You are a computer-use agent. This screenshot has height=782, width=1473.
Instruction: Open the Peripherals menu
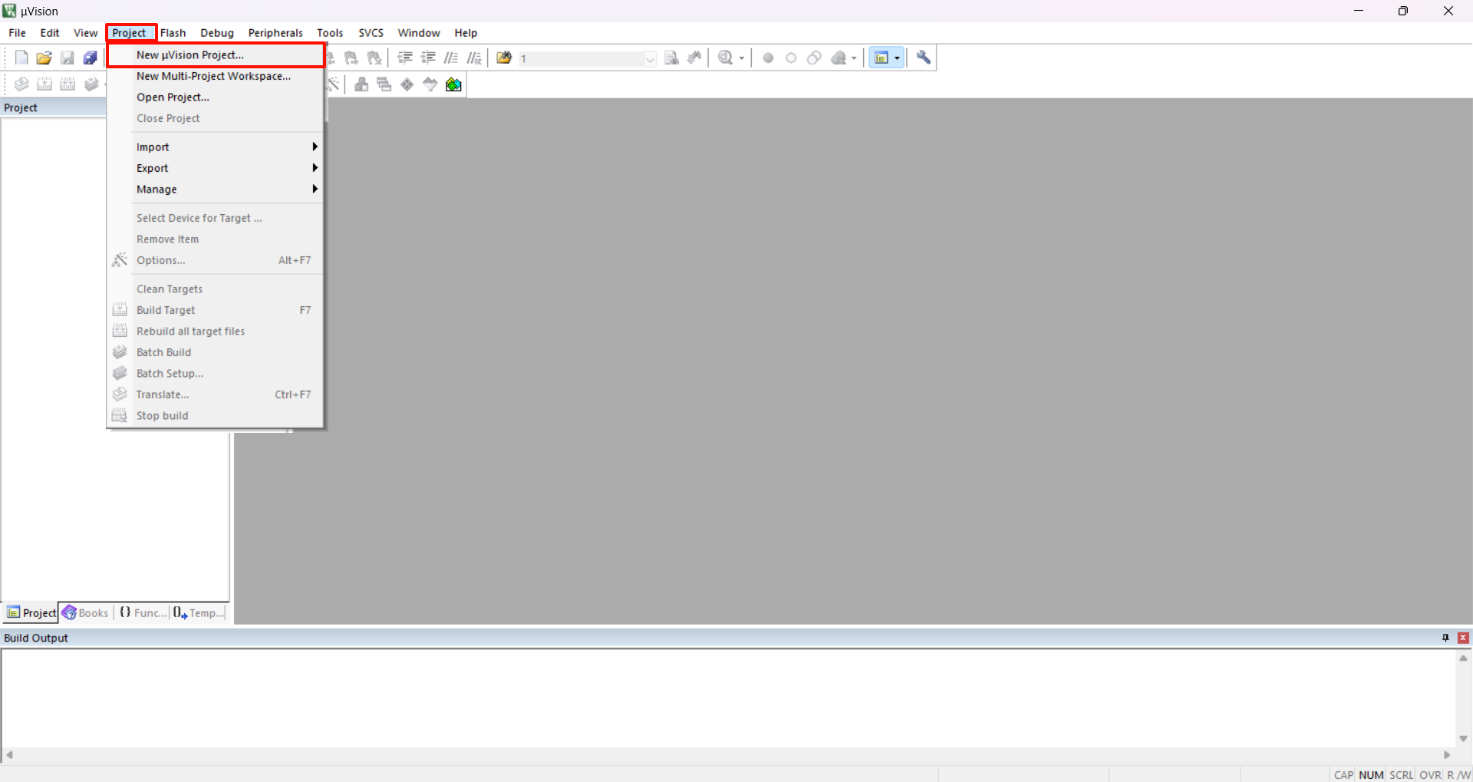tap(275, 33)
